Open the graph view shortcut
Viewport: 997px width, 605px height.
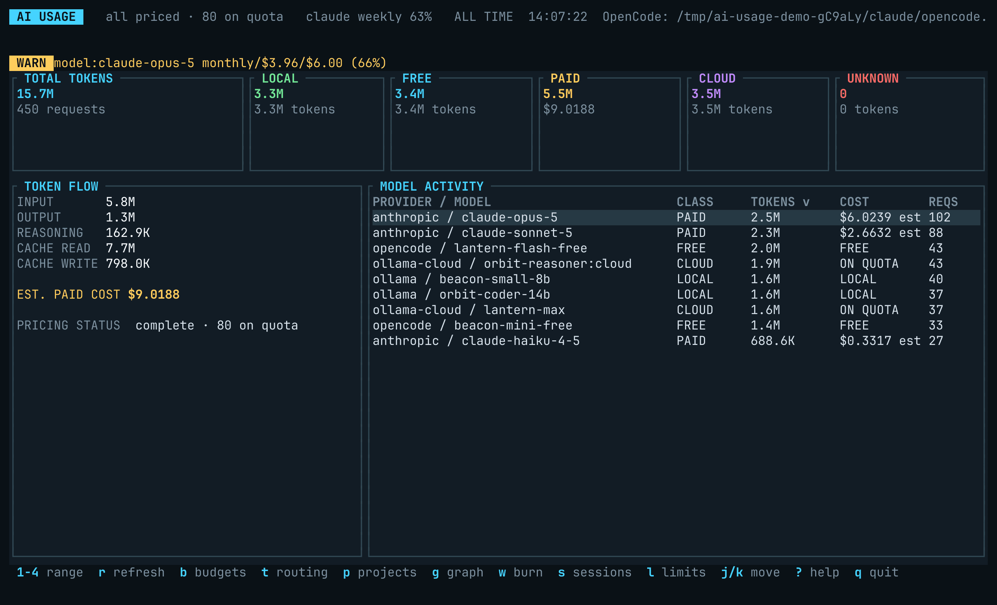click(458, 572)
